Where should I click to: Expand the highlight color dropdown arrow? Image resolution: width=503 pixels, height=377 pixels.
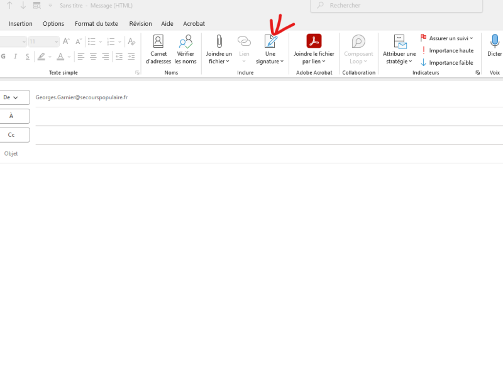[50, 57]
